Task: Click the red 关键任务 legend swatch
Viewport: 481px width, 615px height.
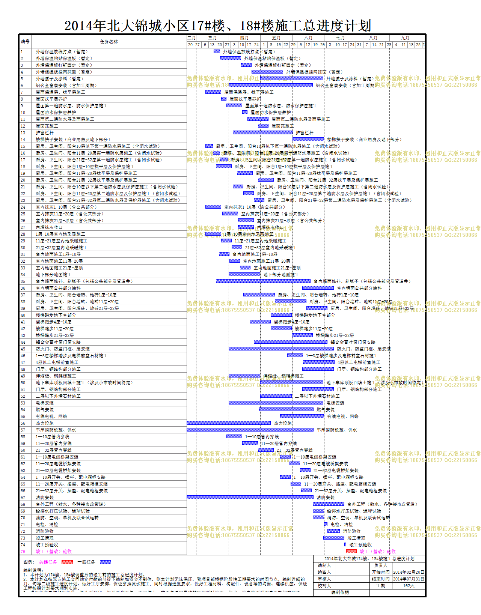Action: (x=67, y=562)
